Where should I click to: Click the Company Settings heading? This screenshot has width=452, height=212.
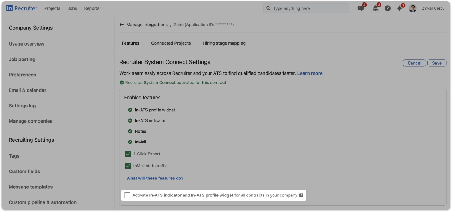[x=31, y=28]
